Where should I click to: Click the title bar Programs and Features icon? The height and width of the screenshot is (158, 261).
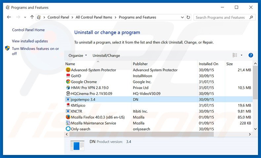pos(8,8)
